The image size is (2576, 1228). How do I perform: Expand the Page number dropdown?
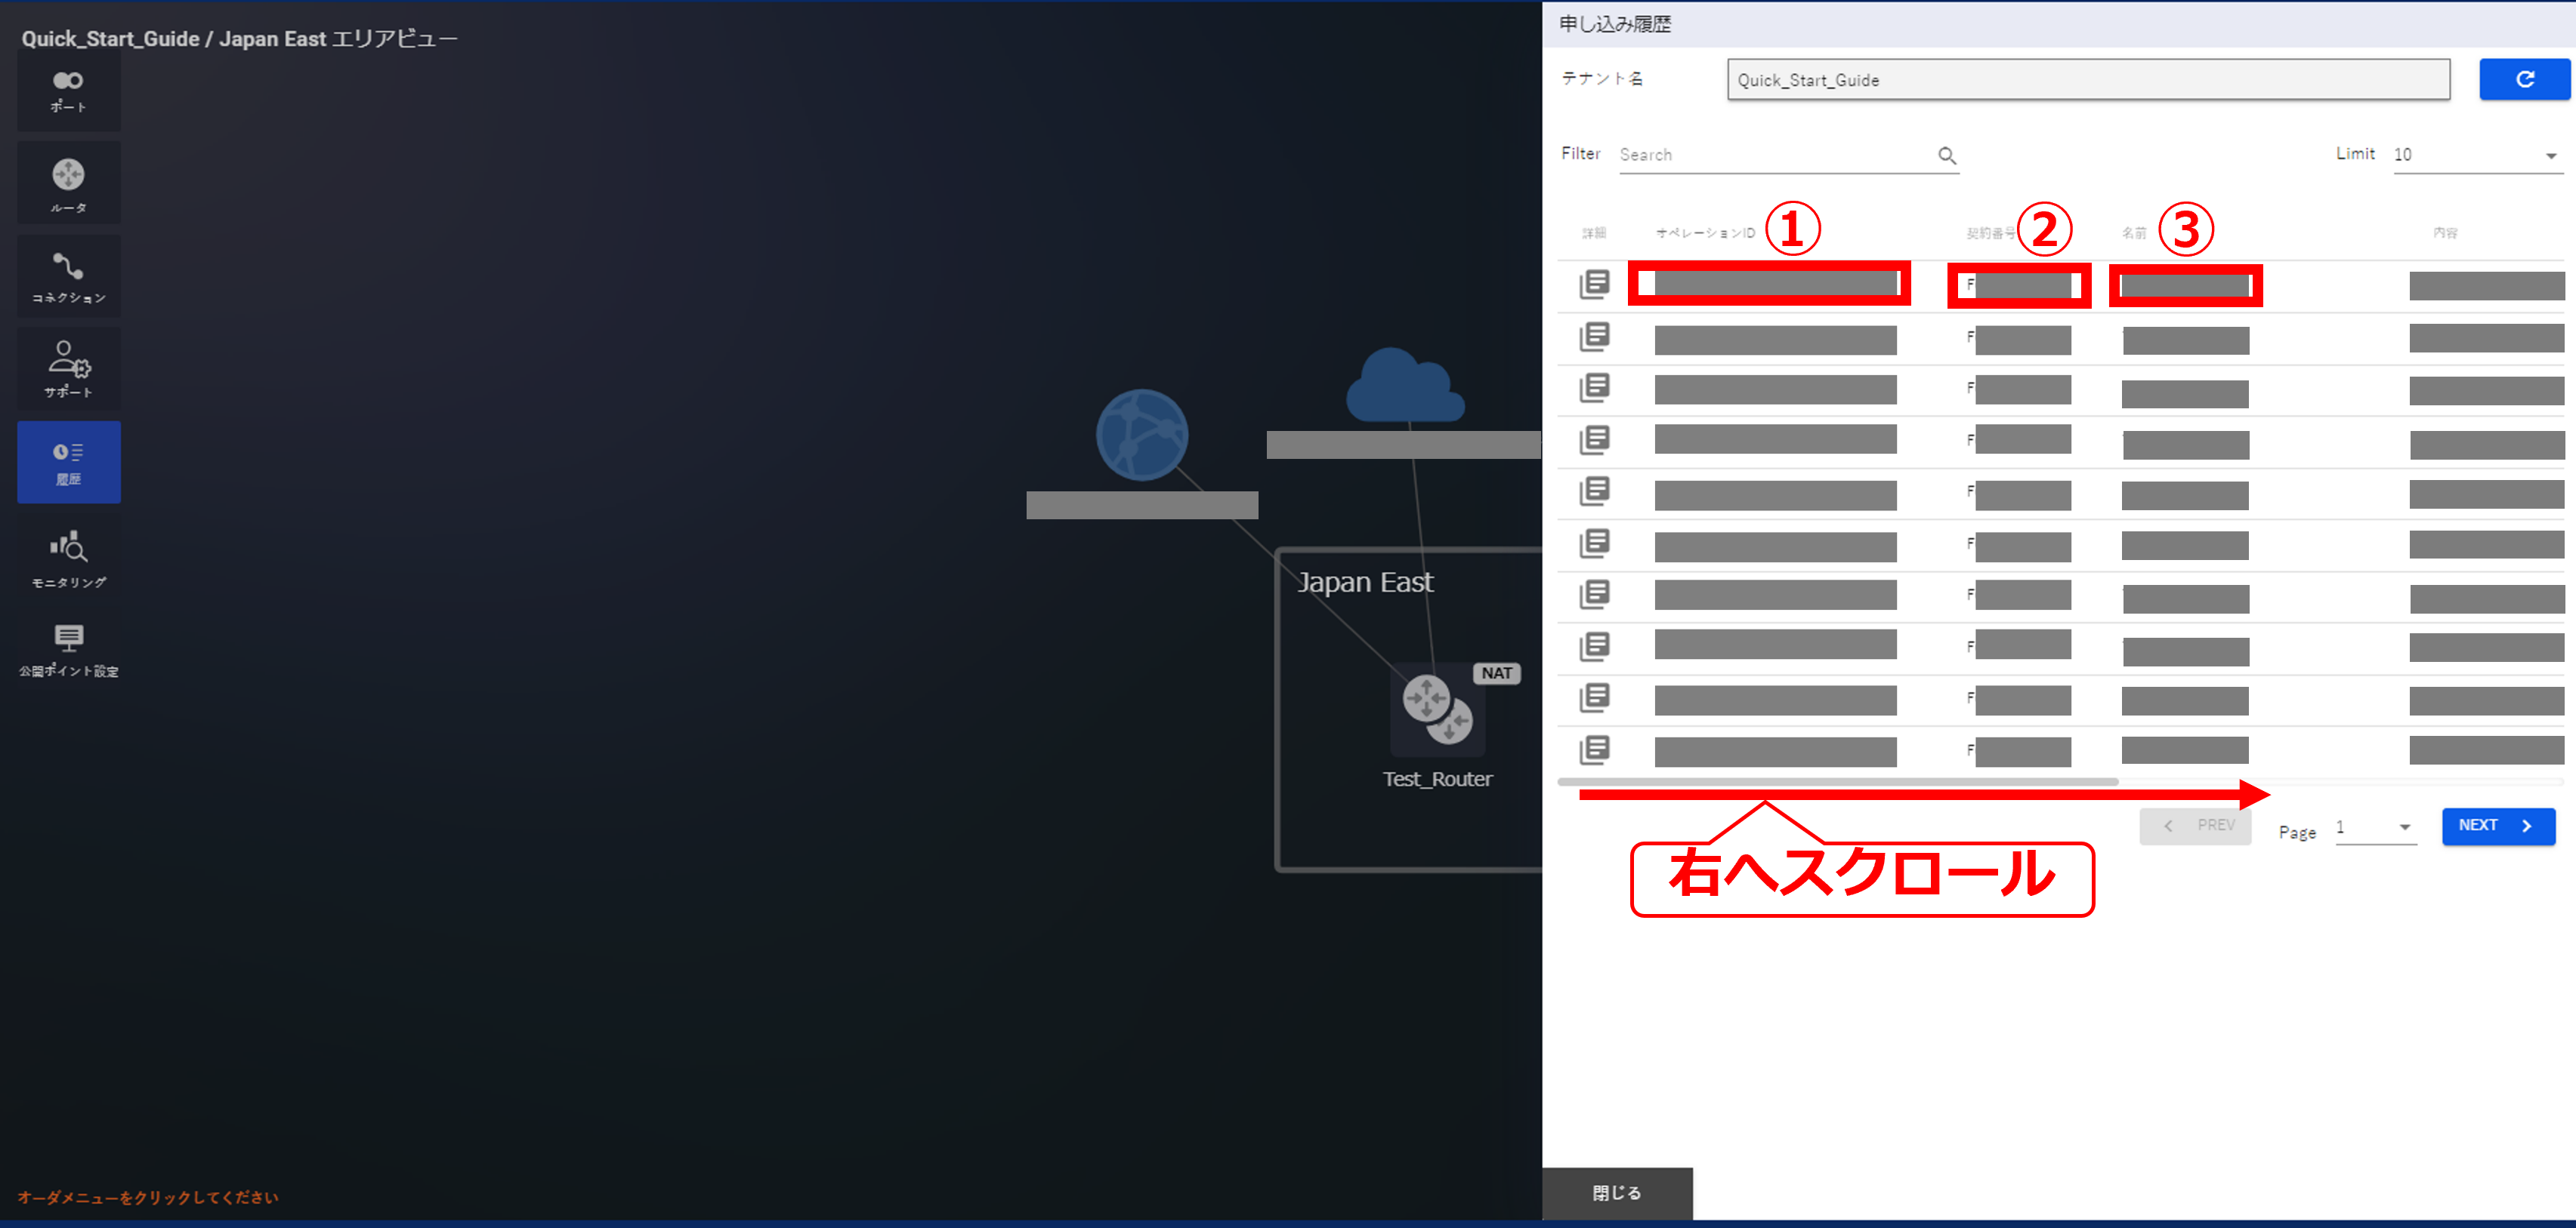[x=2375, y=827]
